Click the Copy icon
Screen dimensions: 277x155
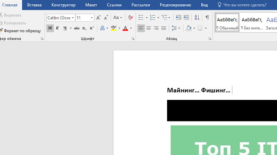[1, 23]
